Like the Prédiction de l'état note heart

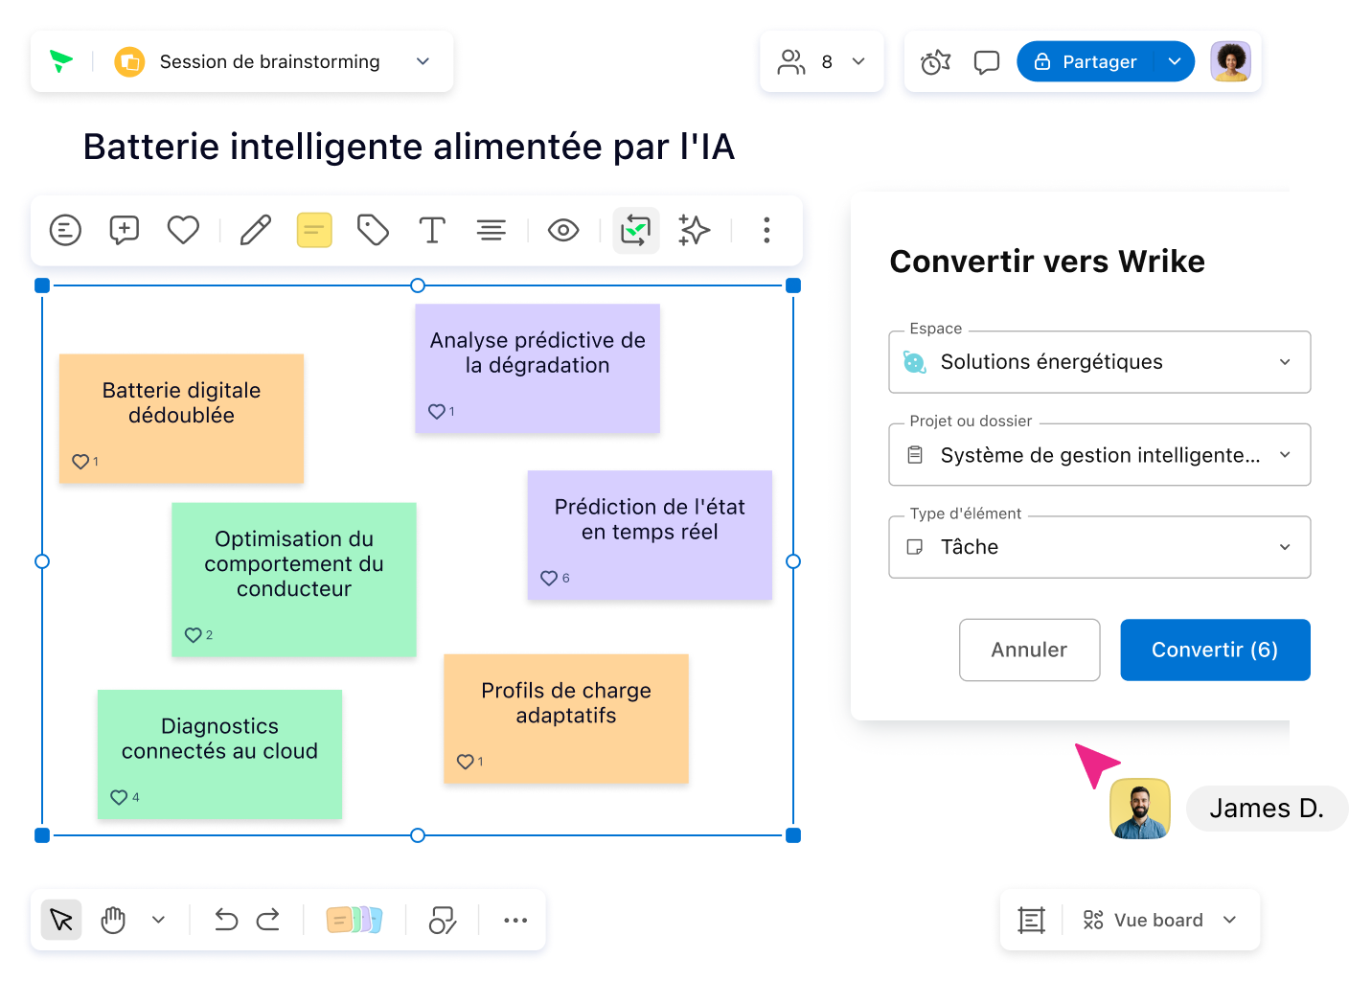(x=549, y=579)
